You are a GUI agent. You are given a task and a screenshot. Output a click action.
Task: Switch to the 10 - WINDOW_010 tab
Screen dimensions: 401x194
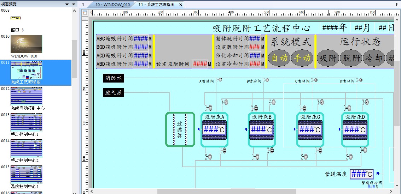[x=112, y=5]
